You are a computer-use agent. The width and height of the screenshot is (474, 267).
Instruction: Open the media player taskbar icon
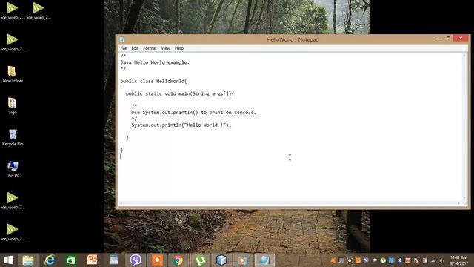[243, 260]
